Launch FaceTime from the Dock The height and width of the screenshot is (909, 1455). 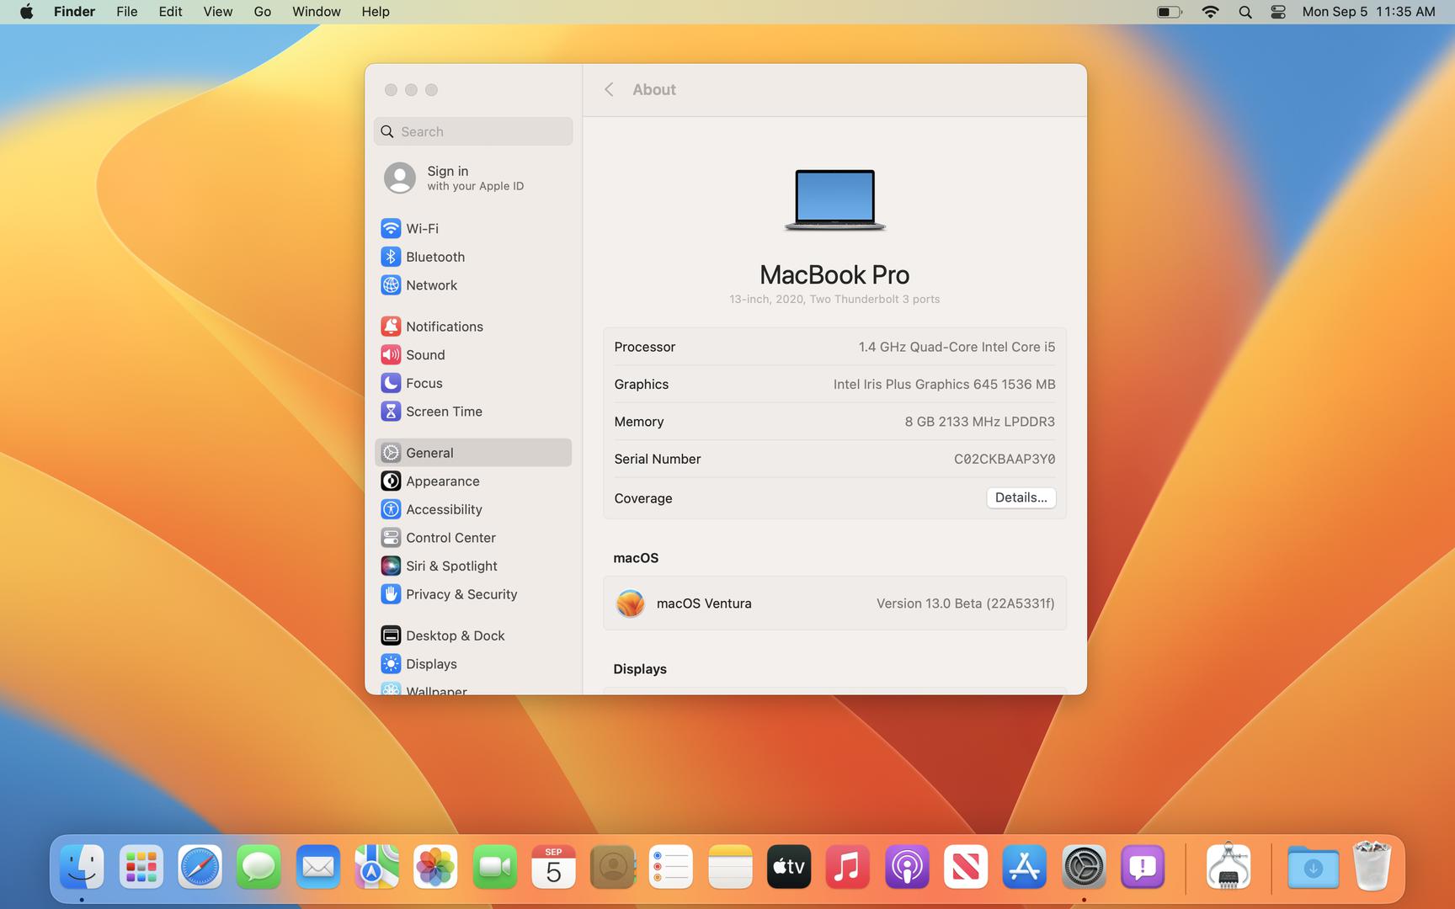494,867
